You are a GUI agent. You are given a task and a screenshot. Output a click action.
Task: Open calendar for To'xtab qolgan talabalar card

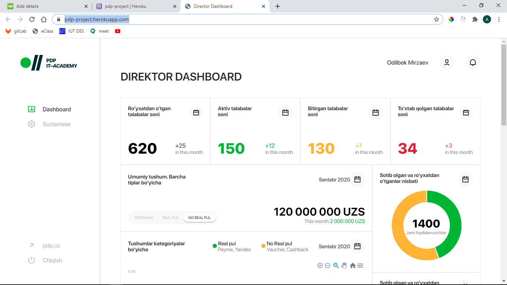point(466,112)
